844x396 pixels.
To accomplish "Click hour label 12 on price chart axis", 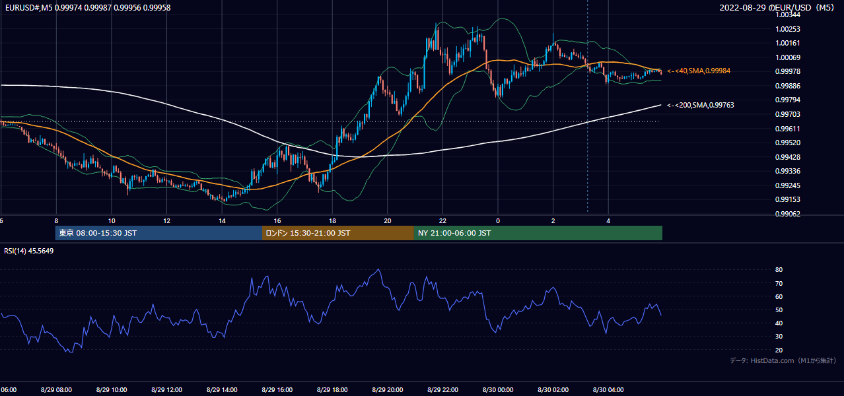I will (166, 220).
